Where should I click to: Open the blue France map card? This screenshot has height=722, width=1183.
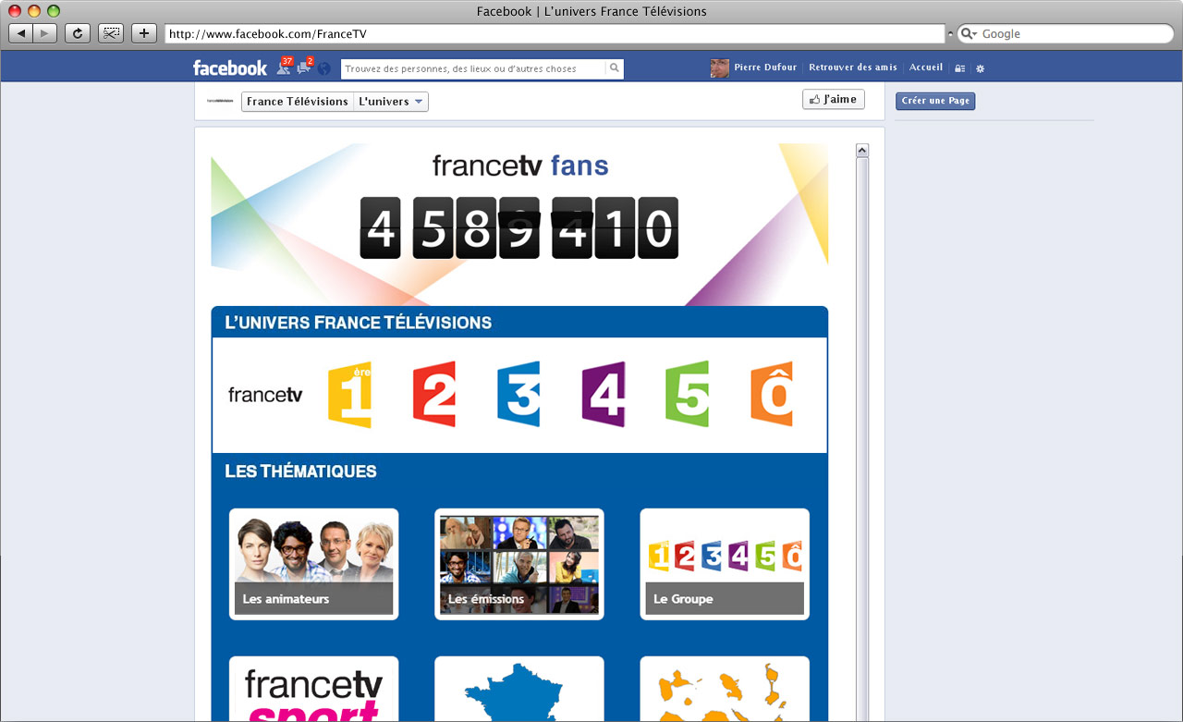pyautogui.click(x=519, y=689)
